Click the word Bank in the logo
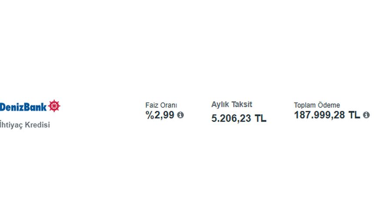374x219 pixels. [x=36, y=106]
